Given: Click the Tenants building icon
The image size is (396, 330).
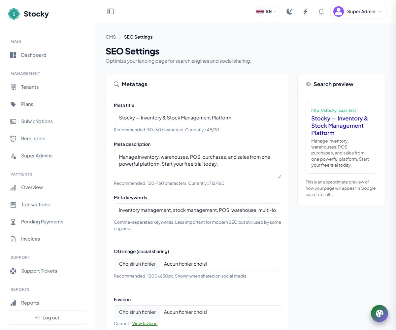Looking at the screenshot, I should pos(13,87).
